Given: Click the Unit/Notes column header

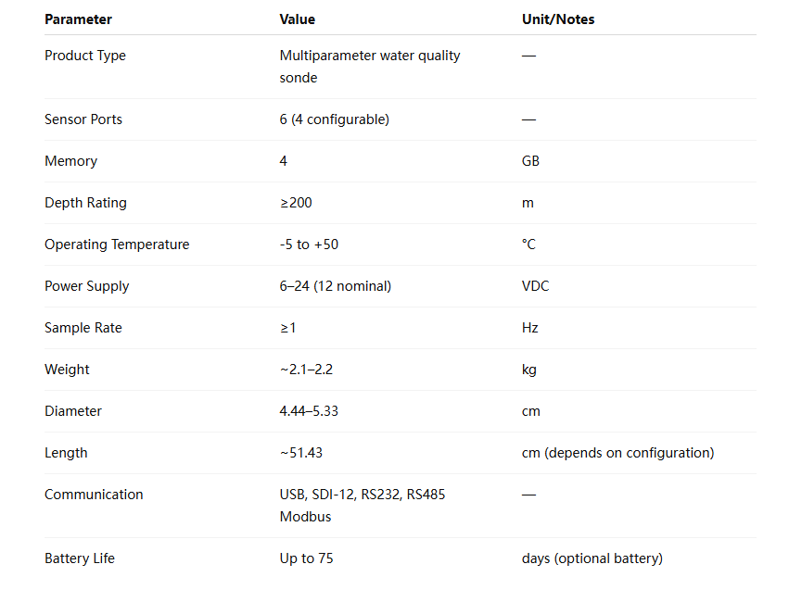Looking at the screenshot, I should click(558, 19).
